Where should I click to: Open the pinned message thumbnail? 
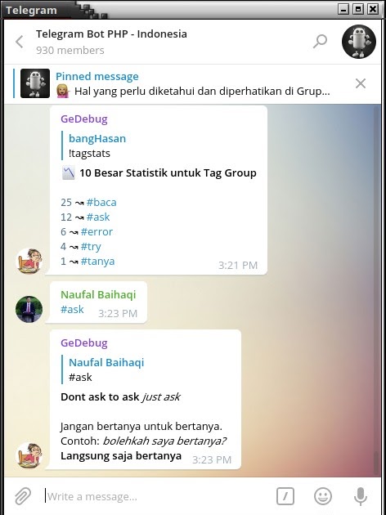click(x=35, y=83)
